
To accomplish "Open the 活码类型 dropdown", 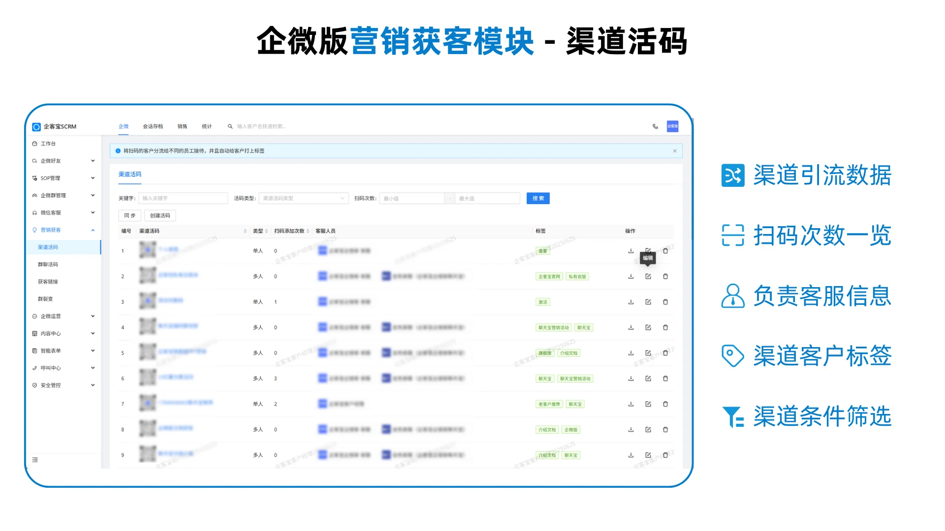I will pos(303,198).
